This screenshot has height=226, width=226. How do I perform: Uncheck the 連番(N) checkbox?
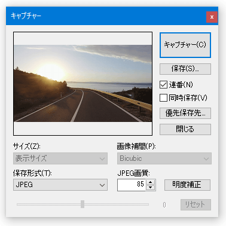click(x=163, y=85)
